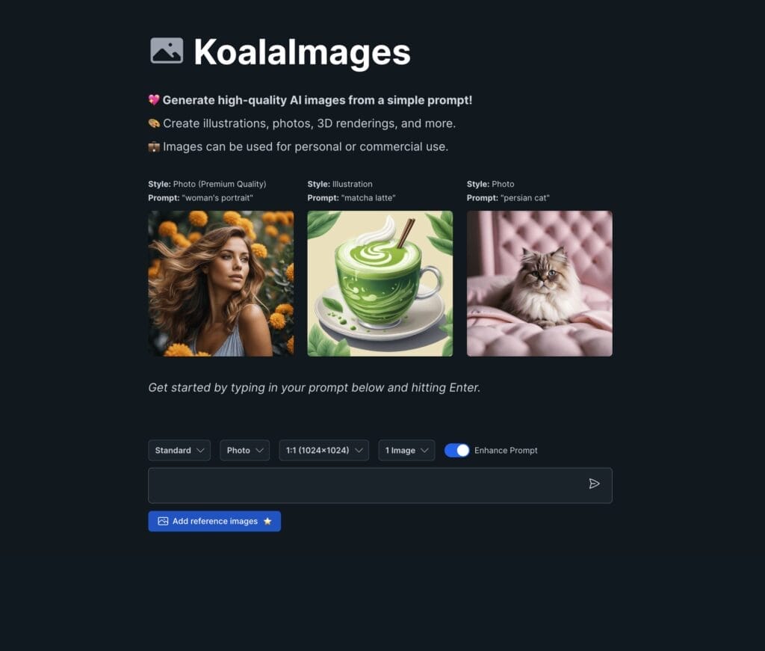Viewport: 765px width, 651px height.
Task: Click the briefcase emoji icon
Action: tap(154, 147)
